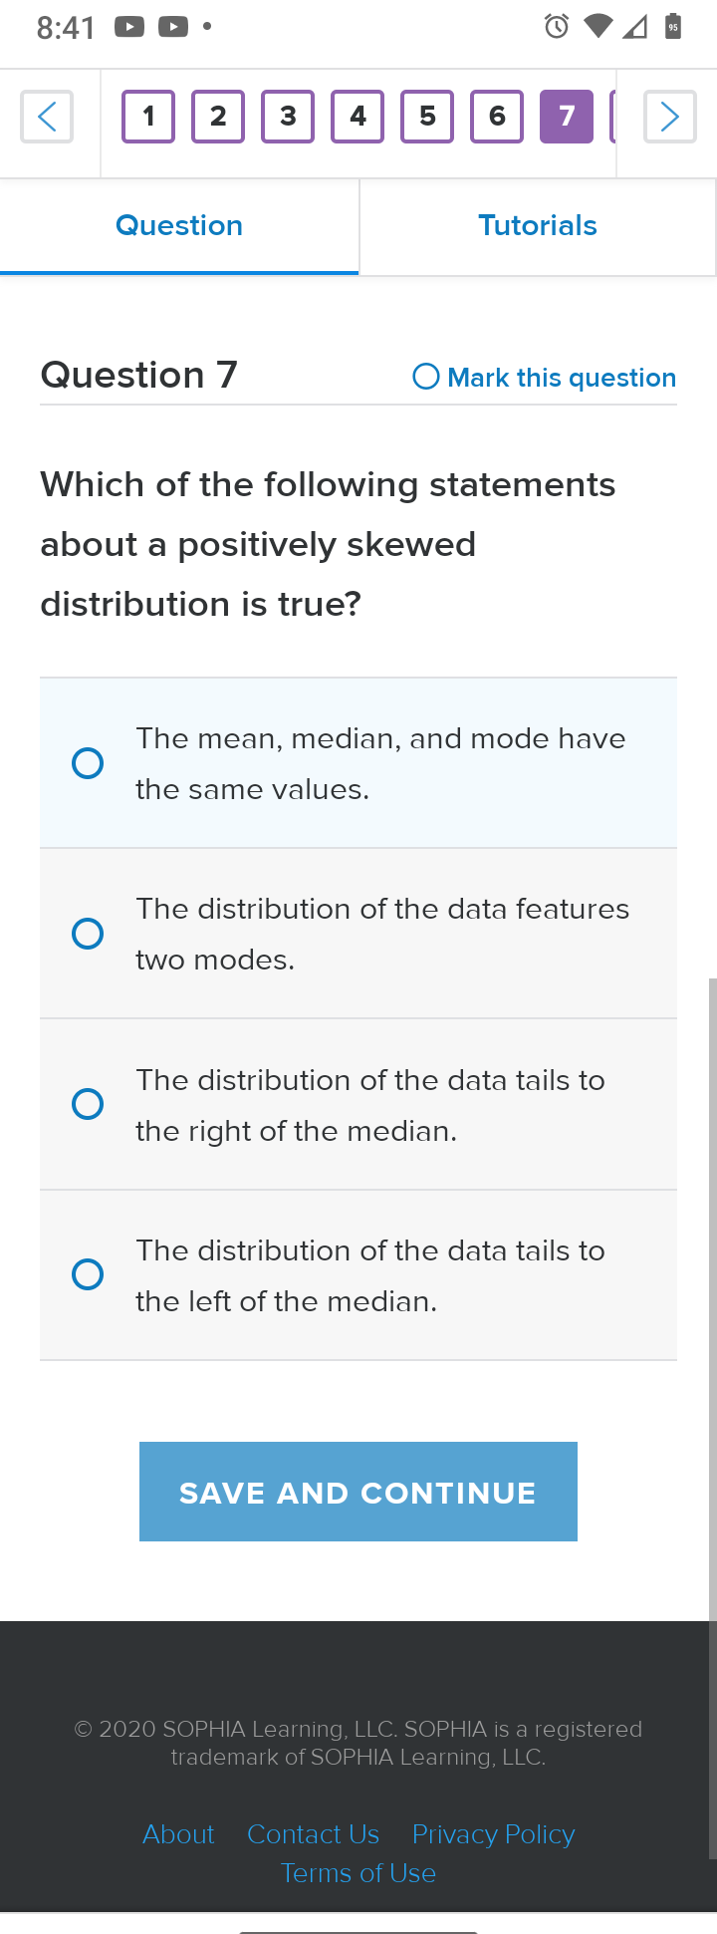Open the Contact Us link
The height and width of the screenshot is (1934, 717).
313,1834
